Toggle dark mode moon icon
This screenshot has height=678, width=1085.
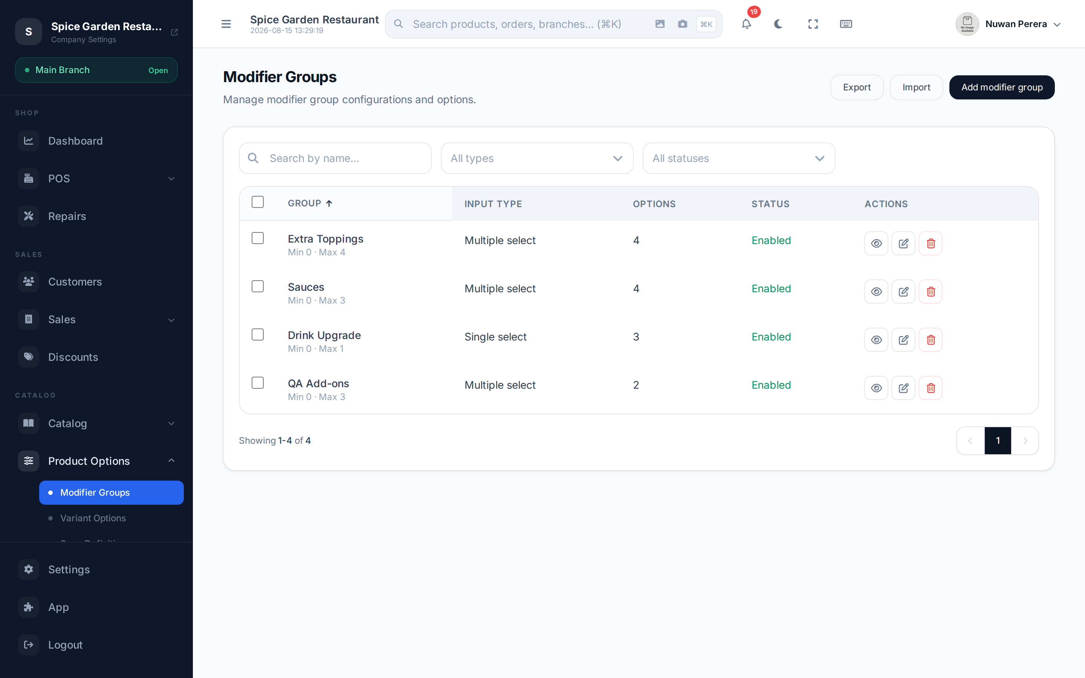tap(778, 24)
